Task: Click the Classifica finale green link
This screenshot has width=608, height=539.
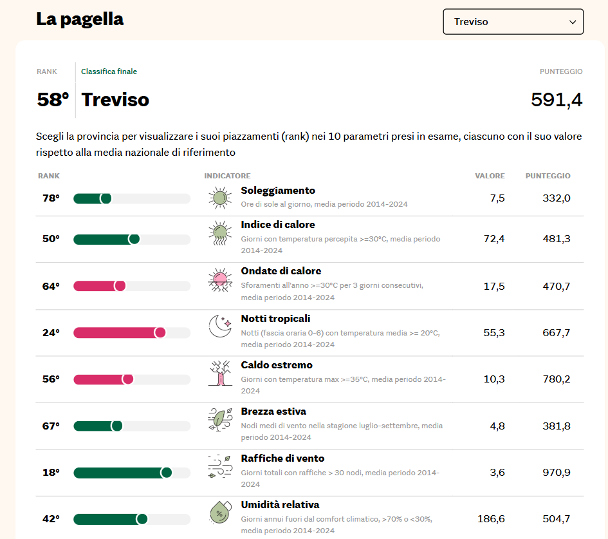Action: click(x=109, y=71)
